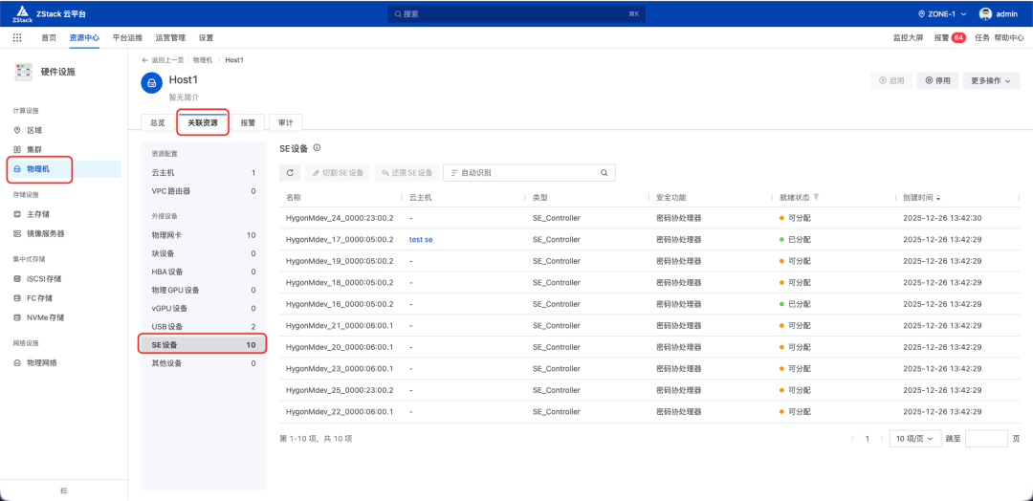The width and height of the screenshot is (1033, 501).
Task: Click the 跳至 page number input
Action: 986,439
